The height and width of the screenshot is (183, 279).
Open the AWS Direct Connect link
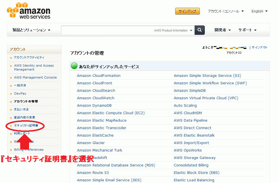tap(192, 128)
